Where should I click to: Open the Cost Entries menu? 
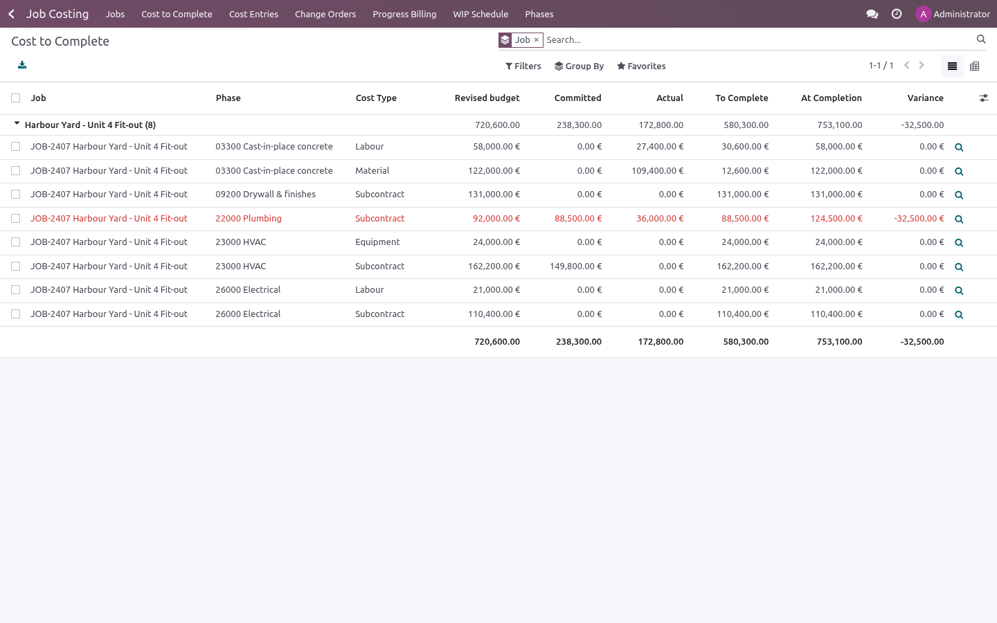coord(253,14)
